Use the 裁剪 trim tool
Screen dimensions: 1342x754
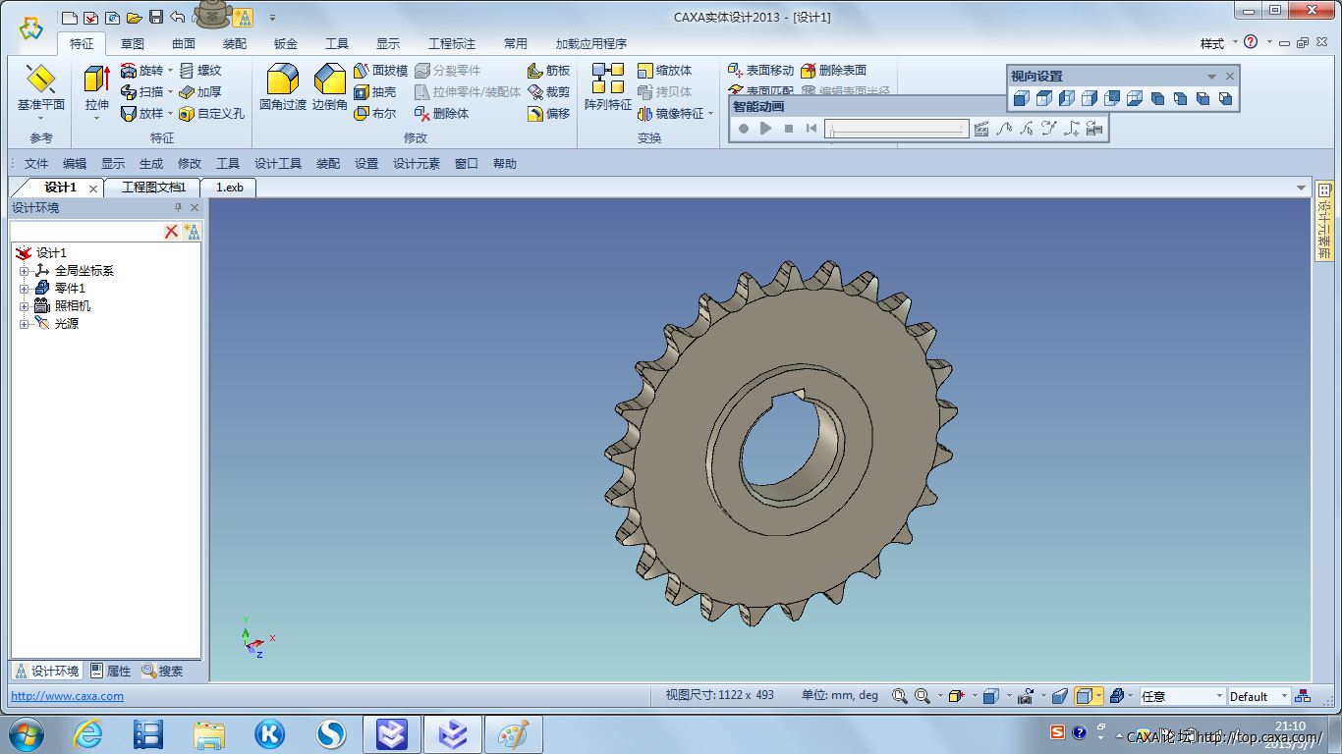pos(548,92)
